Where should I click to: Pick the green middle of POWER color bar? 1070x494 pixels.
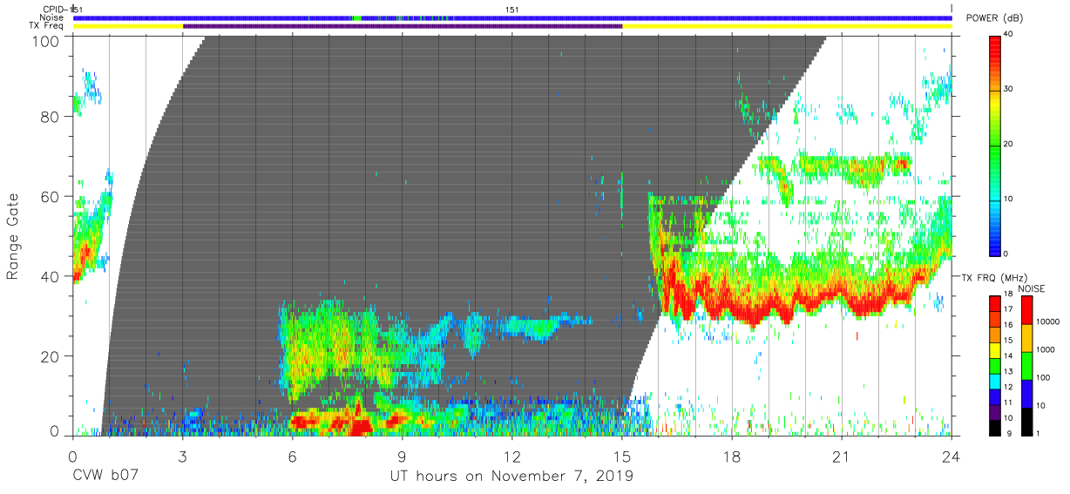995,144
